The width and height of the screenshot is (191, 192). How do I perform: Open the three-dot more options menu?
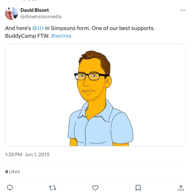pos(183,10)
